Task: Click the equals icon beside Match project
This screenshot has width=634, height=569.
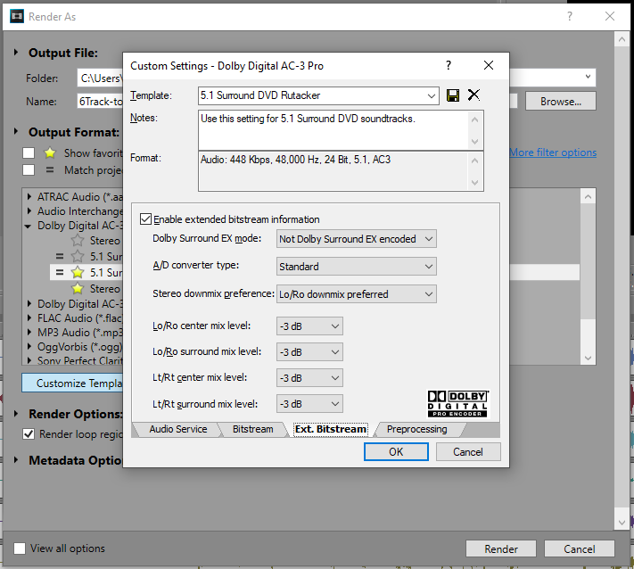Action: point(50,170)
